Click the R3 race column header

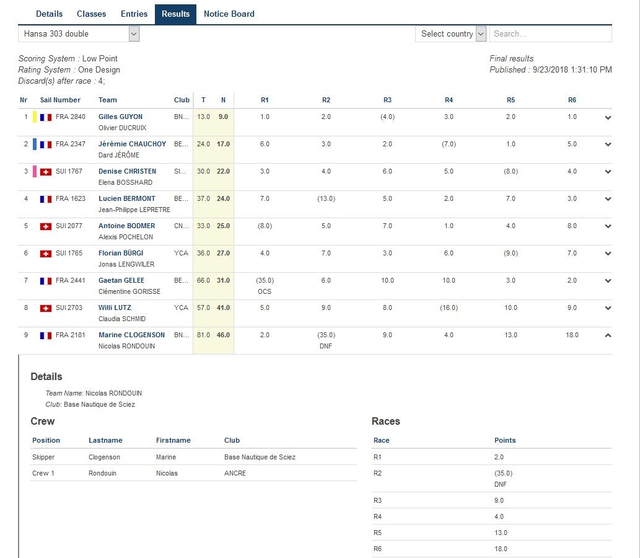tap(387, 100)
